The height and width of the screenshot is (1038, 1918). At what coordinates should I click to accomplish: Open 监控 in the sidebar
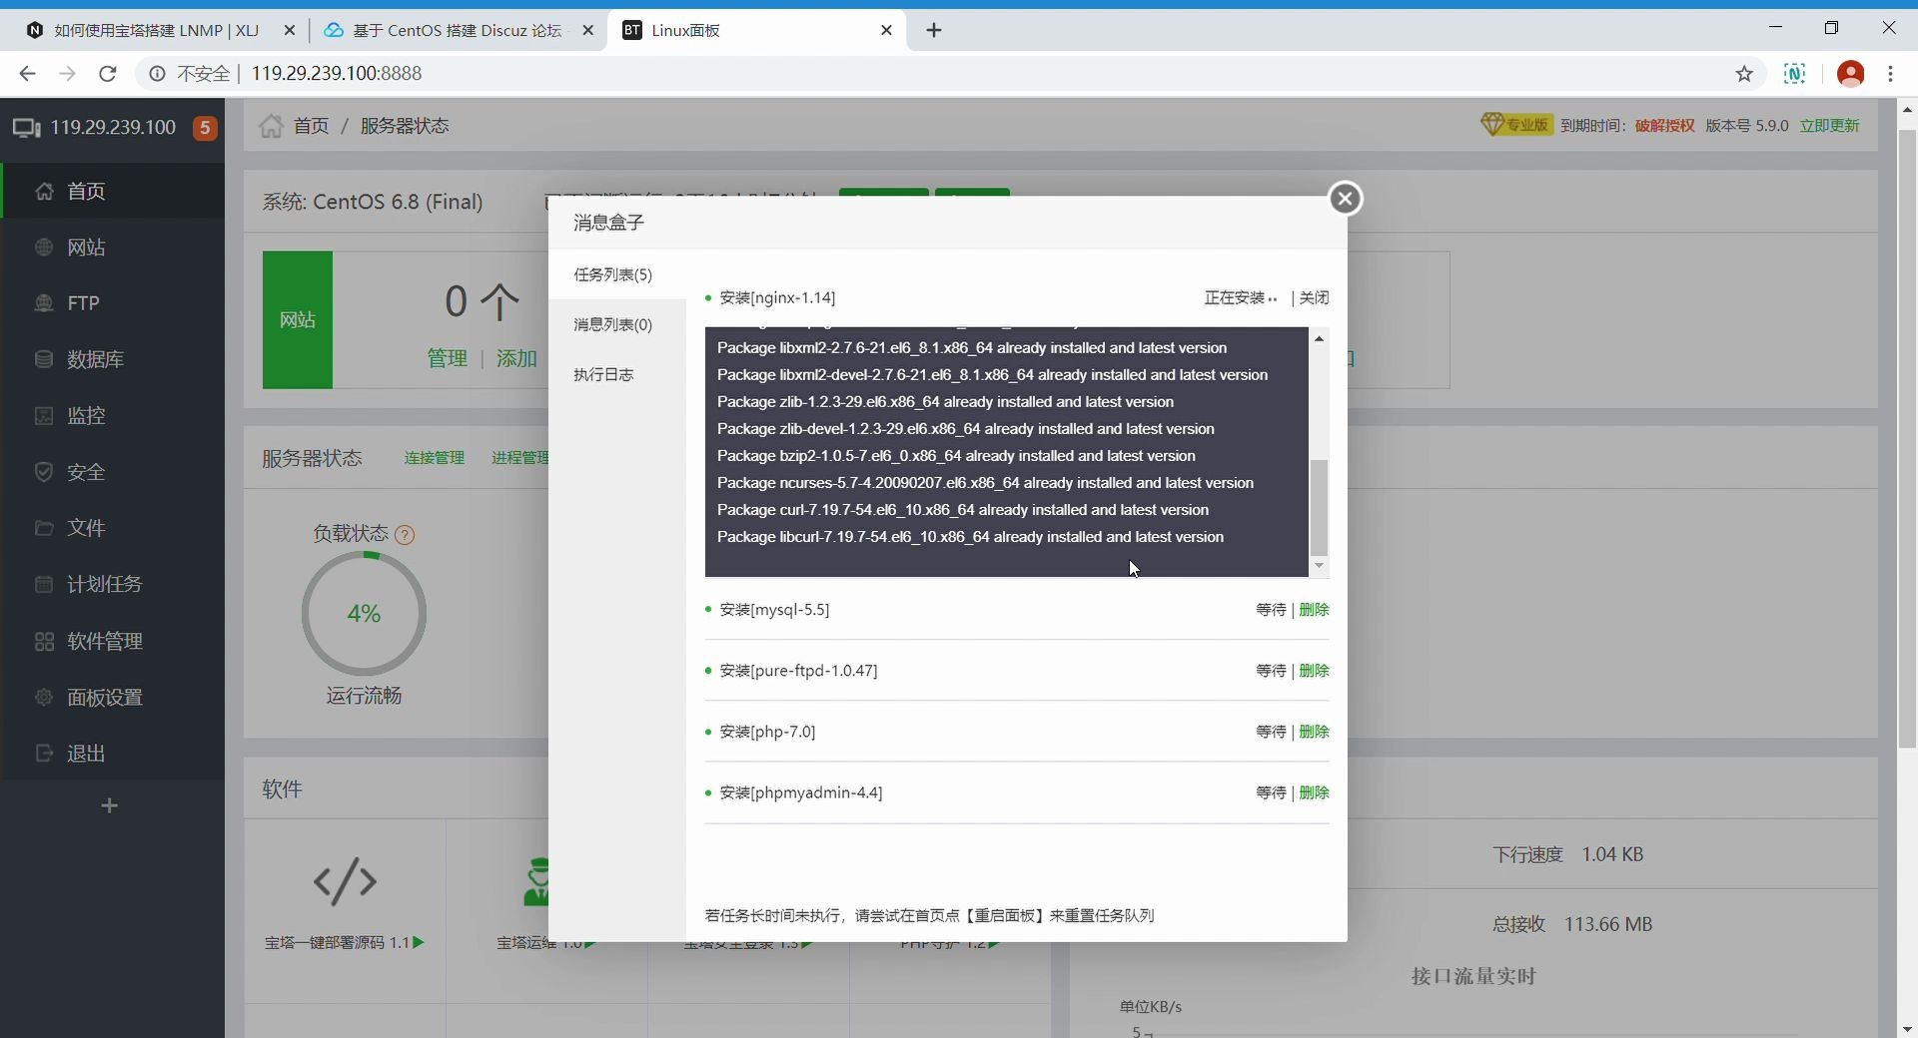pyautogui.click(x=112, y=415)
